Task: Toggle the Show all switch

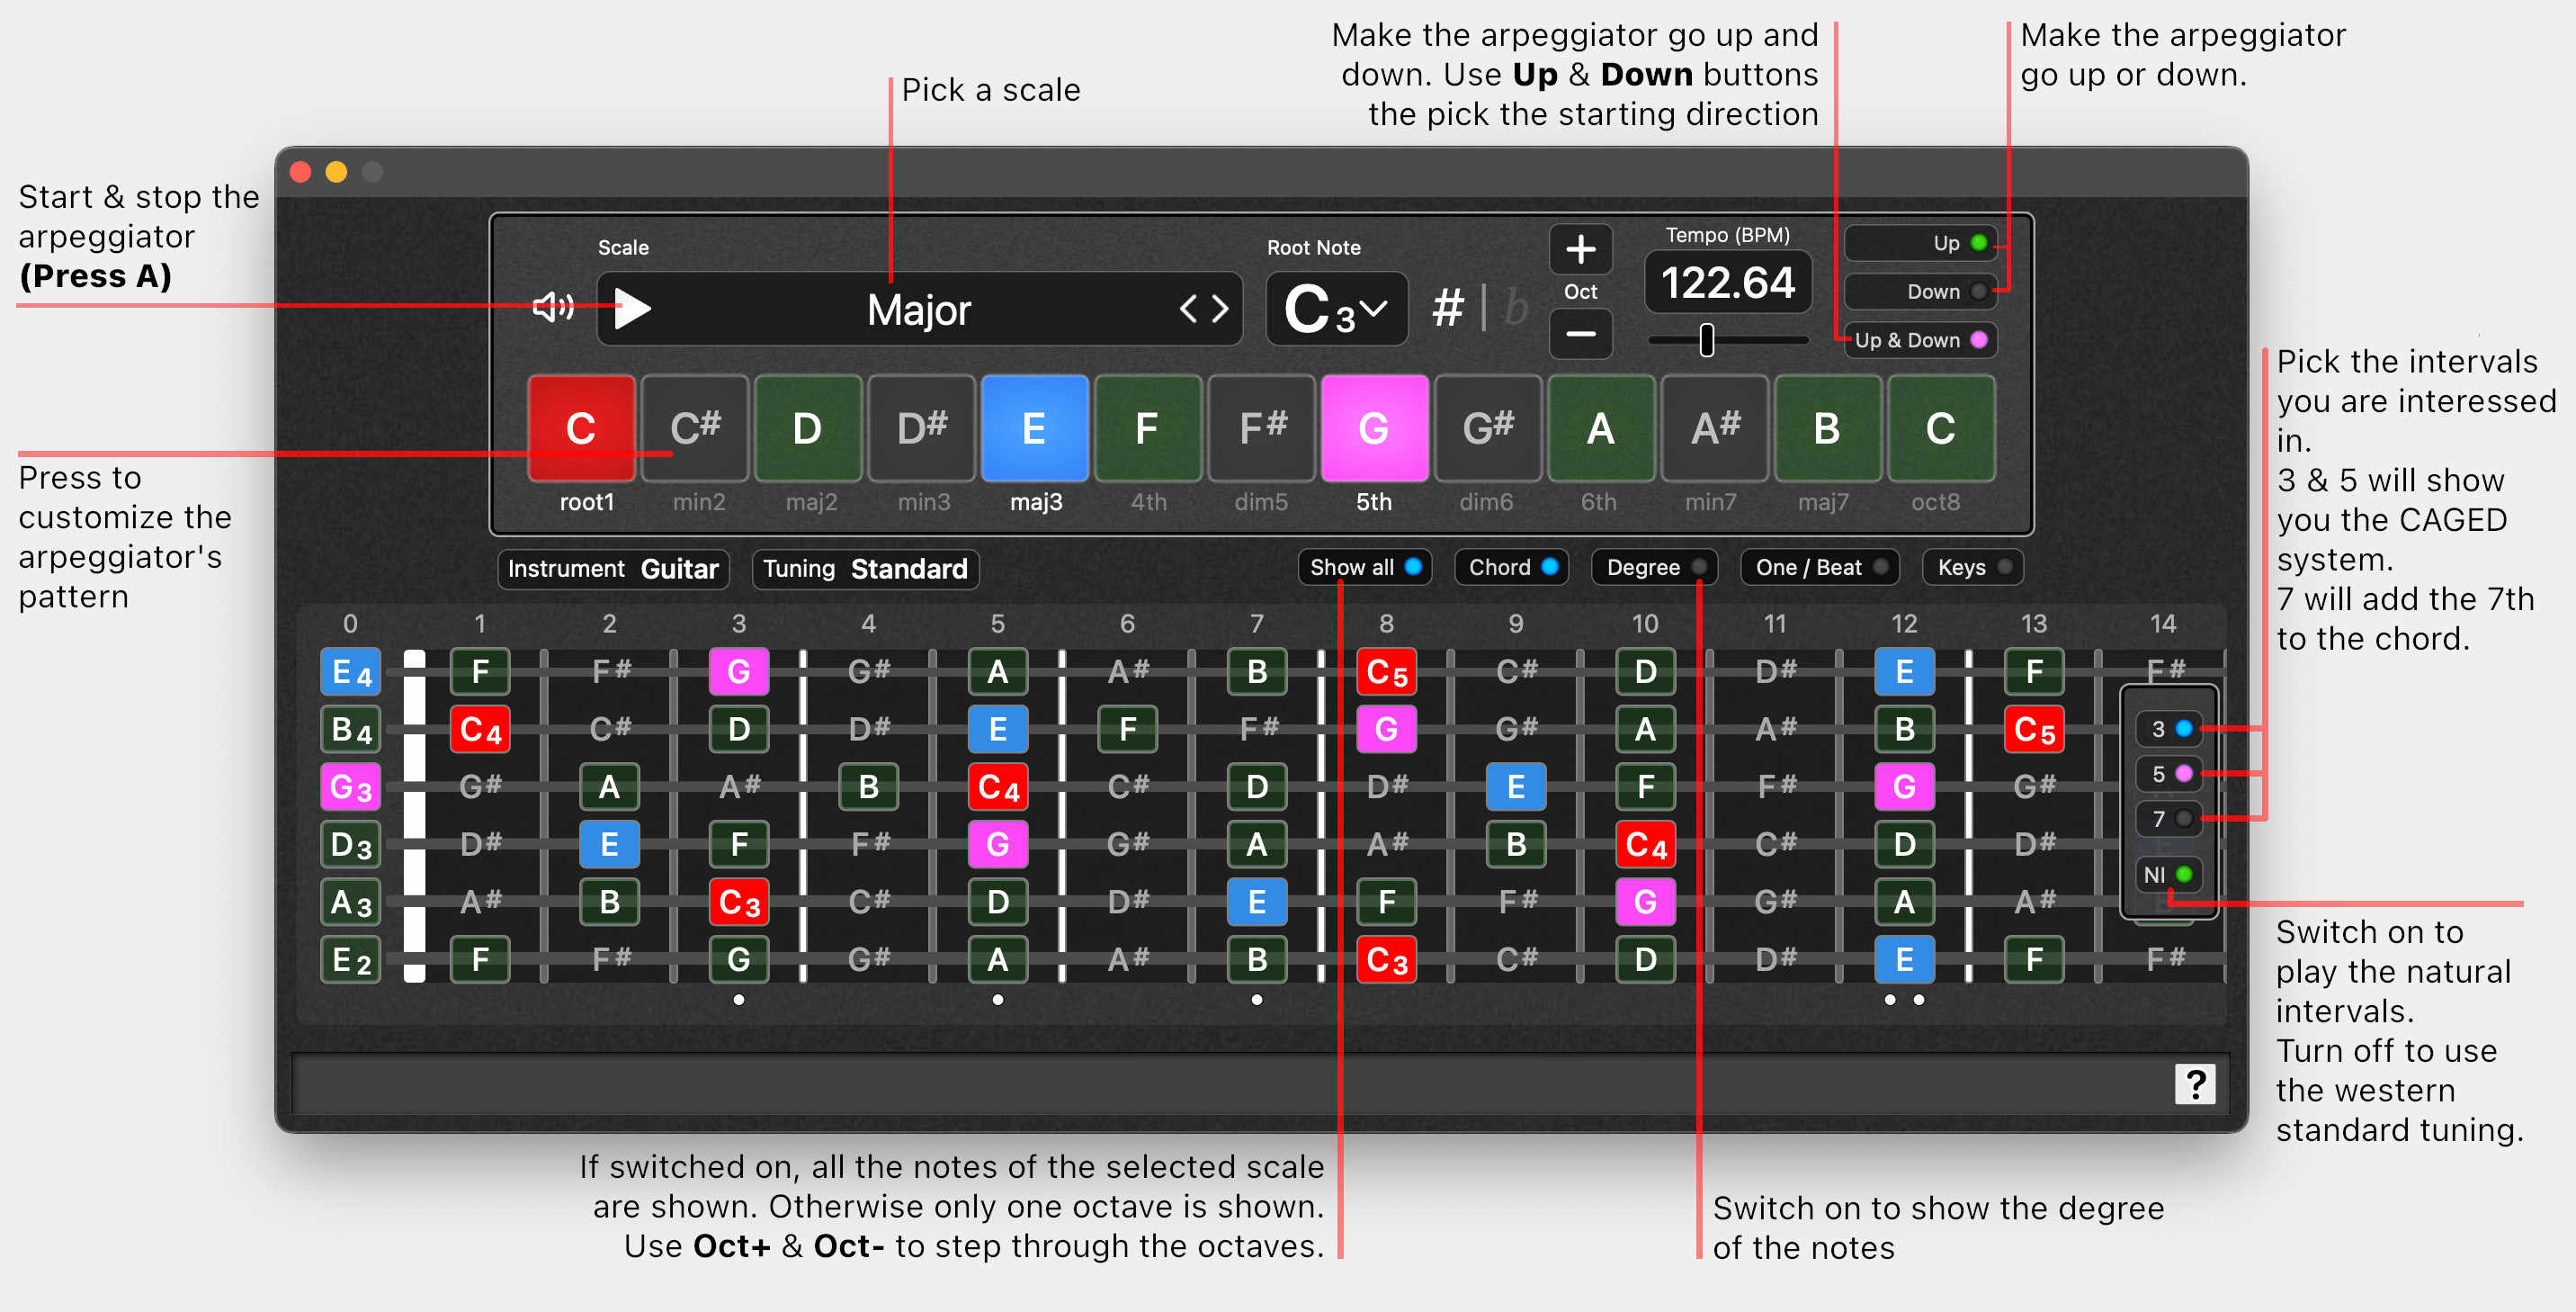Action: [1365, 568]
